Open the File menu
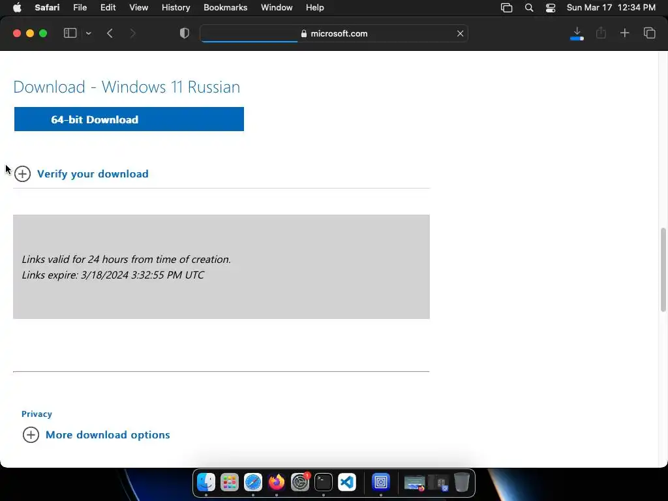The image size is (668, 501). pos(80,8)
